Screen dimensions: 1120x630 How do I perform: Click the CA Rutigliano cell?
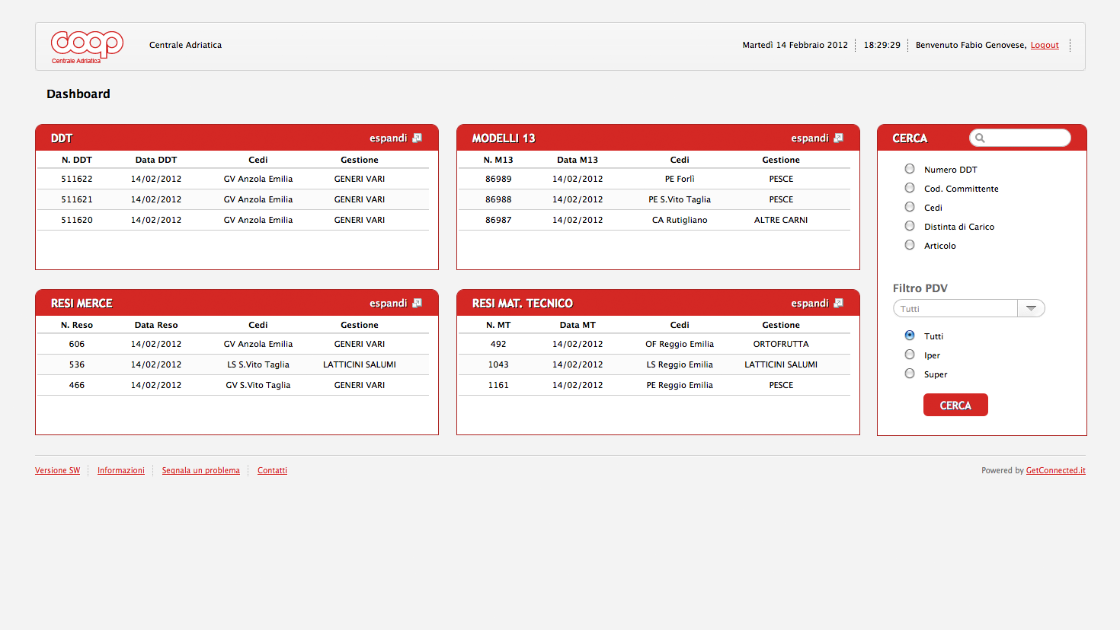coord(680,220)
